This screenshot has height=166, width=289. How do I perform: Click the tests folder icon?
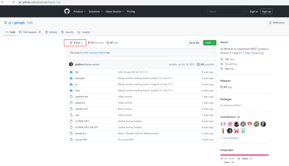(71, 90)
